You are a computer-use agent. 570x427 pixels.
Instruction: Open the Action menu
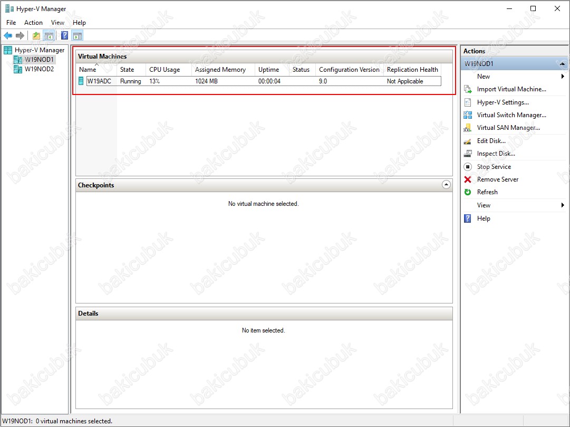click(x=33, y=23)
